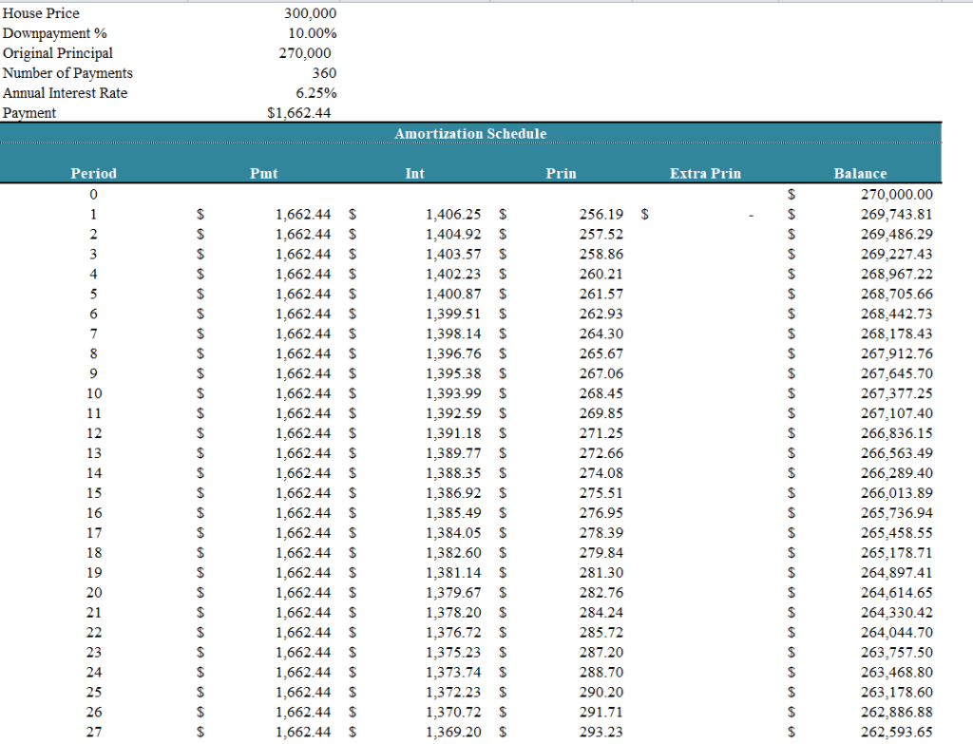Click period 0 cell
973x744 pixels.
tap(93, 194)
